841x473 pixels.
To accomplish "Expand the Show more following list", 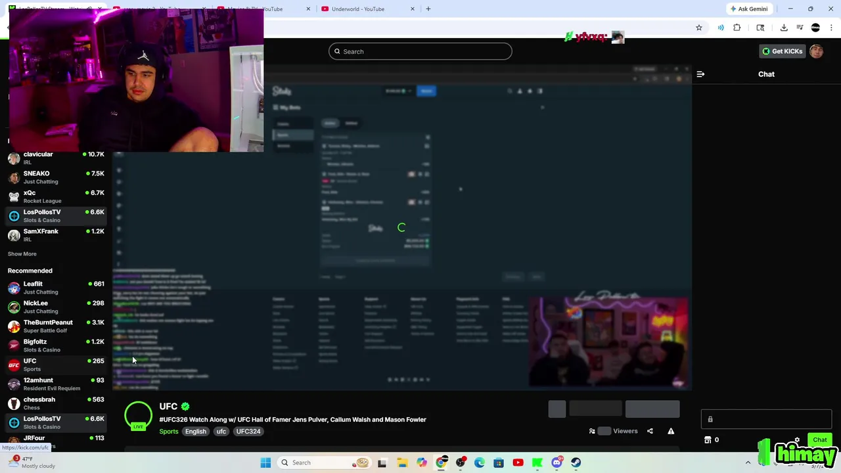I will (22, 254).
